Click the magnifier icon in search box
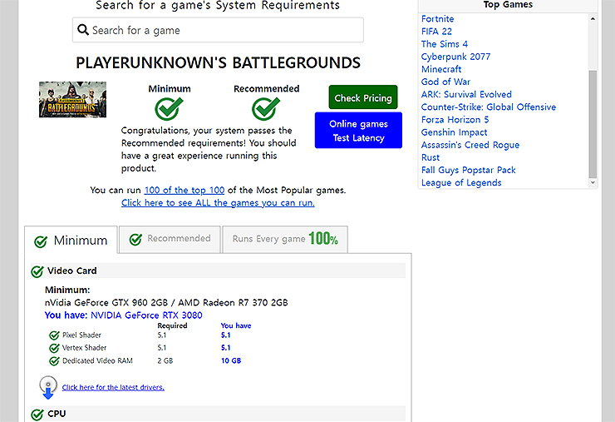 pyautogui.click(x=83, y=30)
